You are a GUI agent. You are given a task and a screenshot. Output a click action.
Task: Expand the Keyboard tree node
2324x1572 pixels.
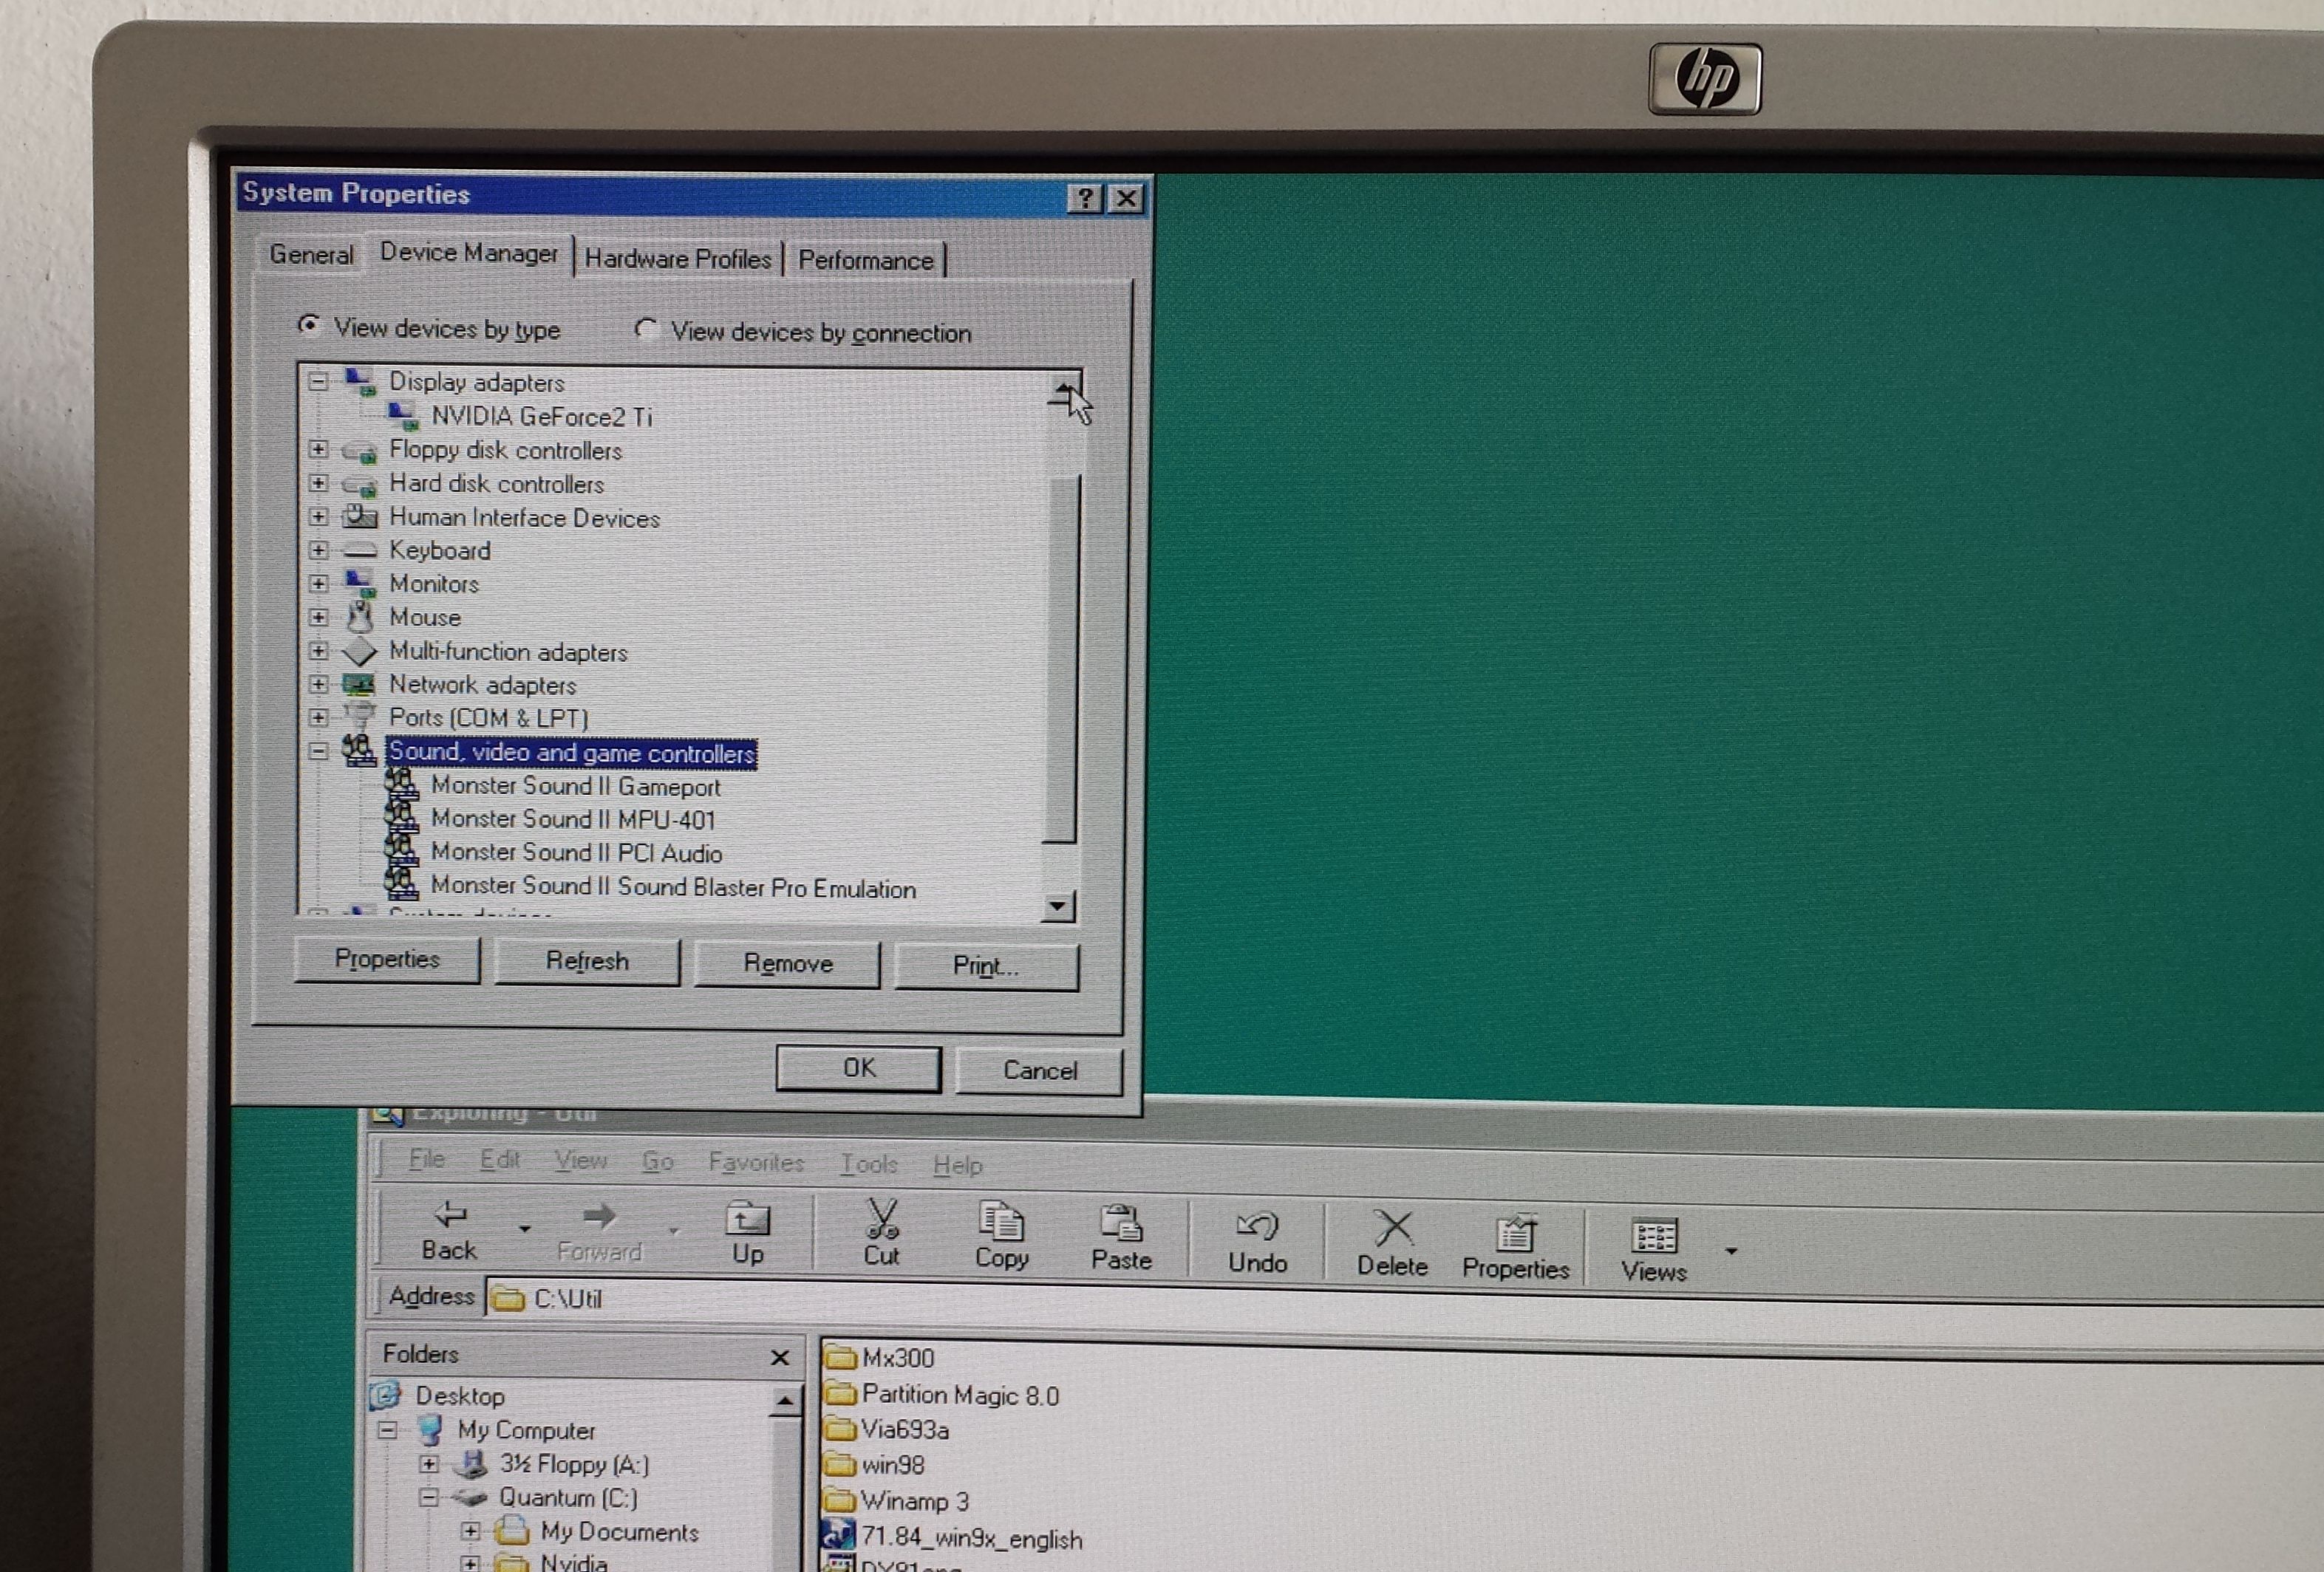pos(318,550)
